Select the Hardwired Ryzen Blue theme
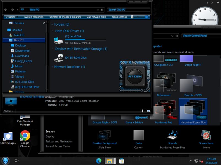The width and height of the screenshot is (221, 165). pos(193,111)
